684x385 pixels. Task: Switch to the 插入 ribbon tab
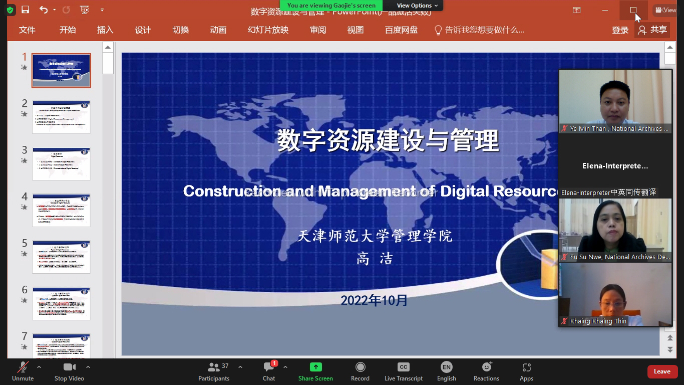coord(105,30)
